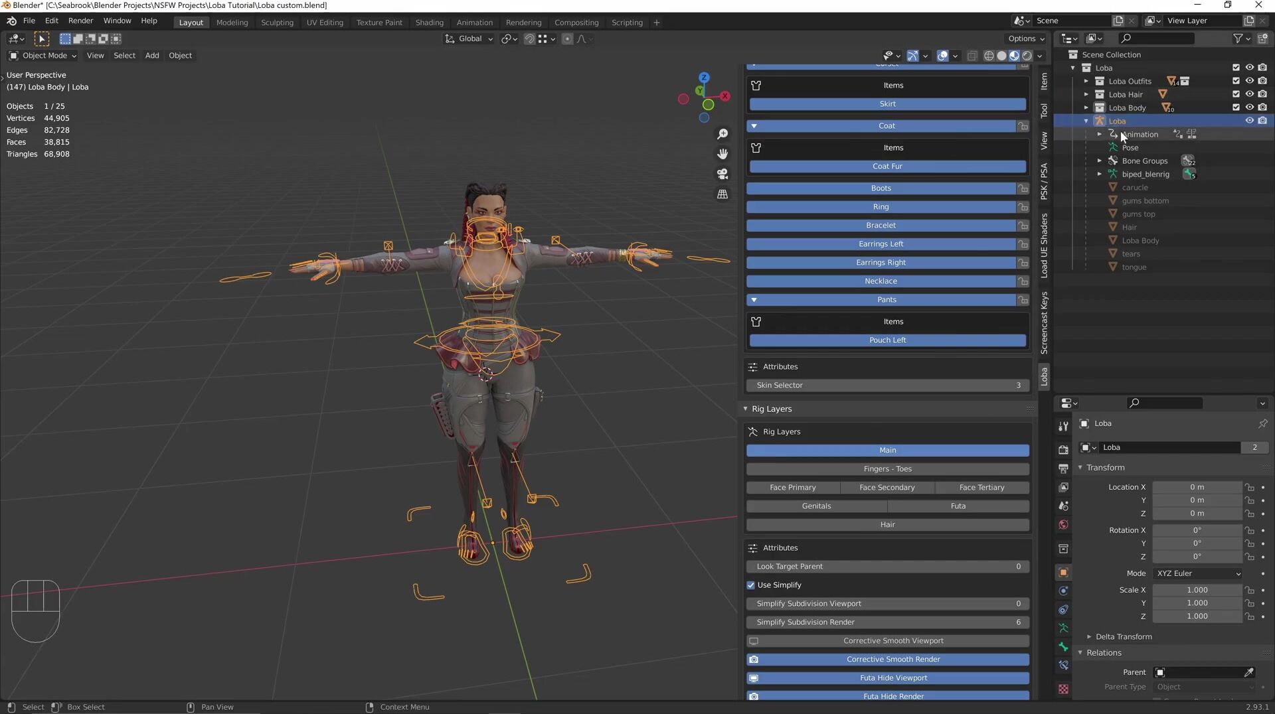Click the Skin Selector slider

pyautogui.click(x=887, y=386)
